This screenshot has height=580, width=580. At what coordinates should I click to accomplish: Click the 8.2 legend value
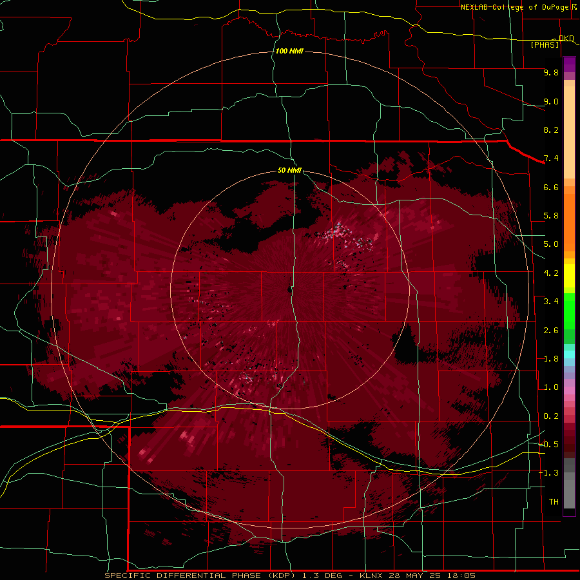(x=551, y=130)
